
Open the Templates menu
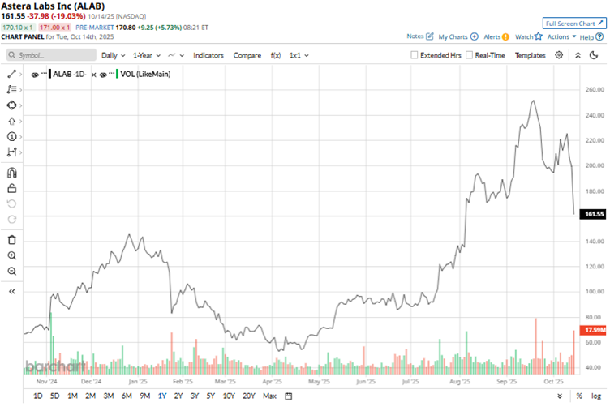(531, 55)
